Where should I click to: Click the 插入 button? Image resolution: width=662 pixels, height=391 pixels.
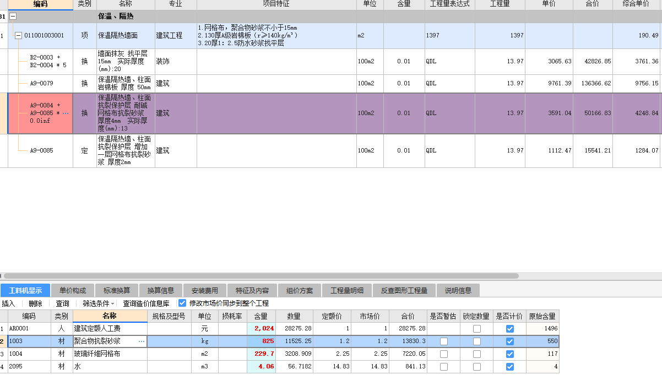[x=8, y=303]
